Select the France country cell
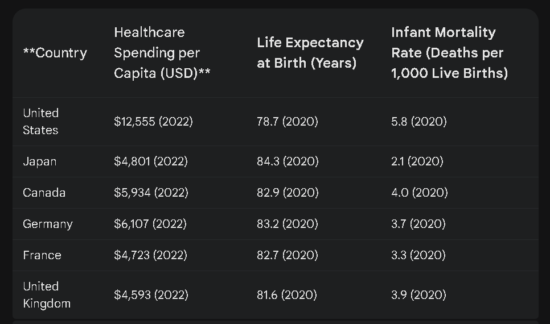Viewport: 550px width, 324px height. [42, 255]
